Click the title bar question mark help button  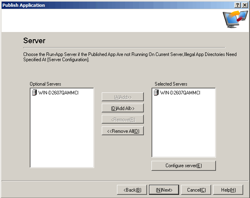pos(238,5)
